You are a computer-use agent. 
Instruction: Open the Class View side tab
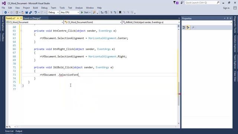pos(235,76)
